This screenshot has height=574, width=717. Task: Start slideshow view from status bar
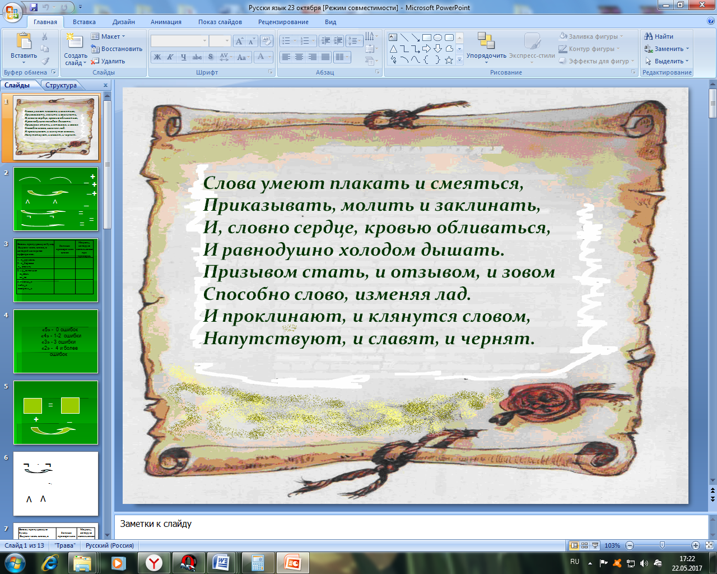click(x=595, y=545)
